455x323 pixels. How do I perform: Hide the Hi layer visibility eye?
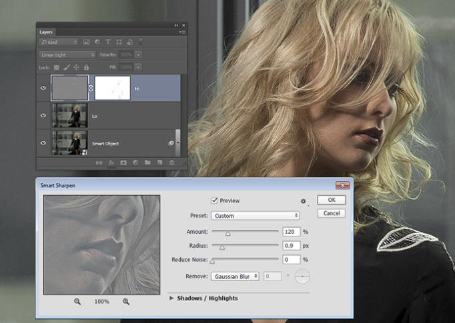[43, 87]
